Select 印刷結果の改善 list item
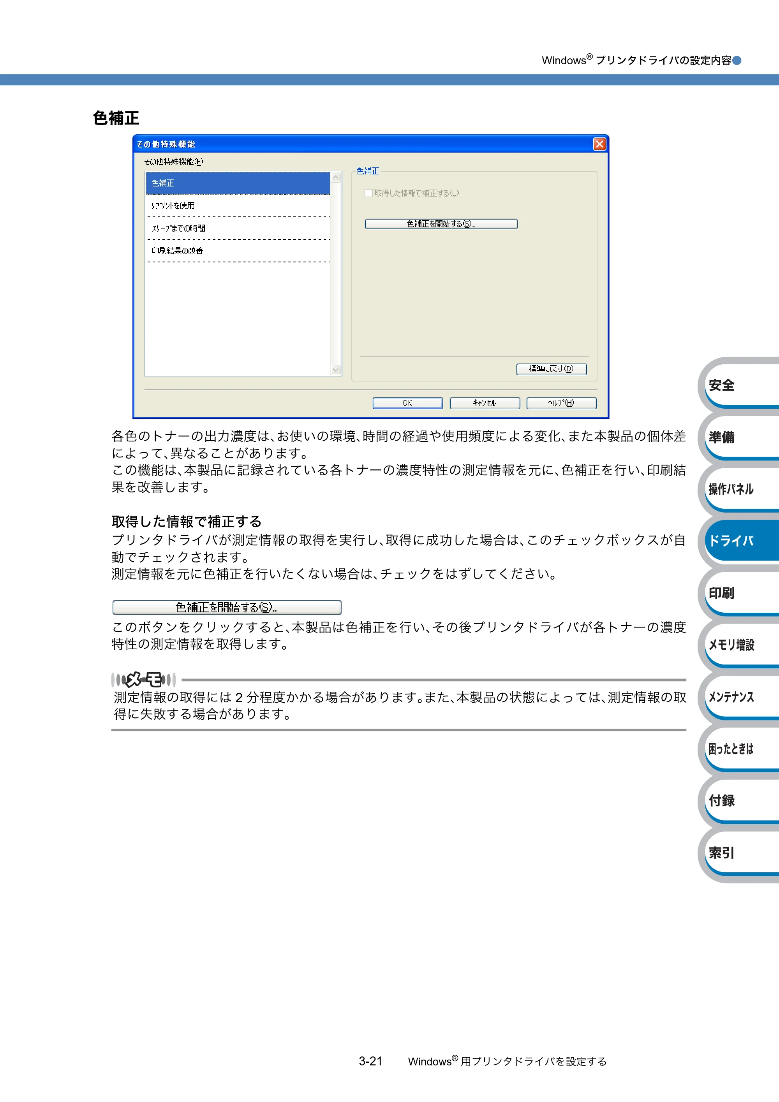Image resolution: width=779 pixels, height=1102 pixels. (x=238, y=251)
